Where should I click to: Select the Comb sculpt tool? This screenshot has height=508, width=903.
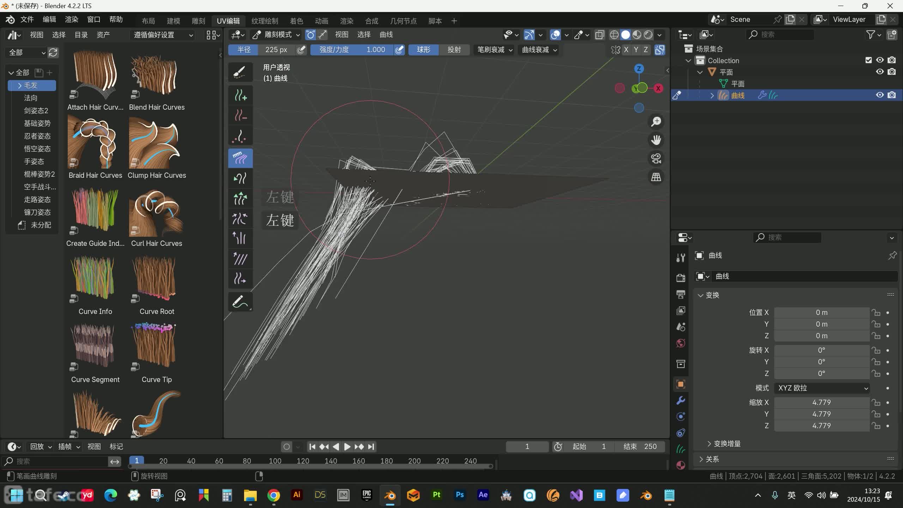coord(240,158)
